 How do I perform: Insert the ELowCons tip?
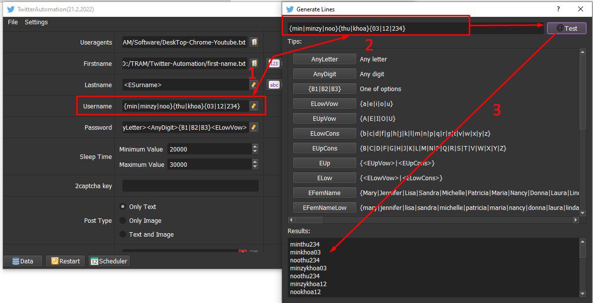click(x=325, y=134)
